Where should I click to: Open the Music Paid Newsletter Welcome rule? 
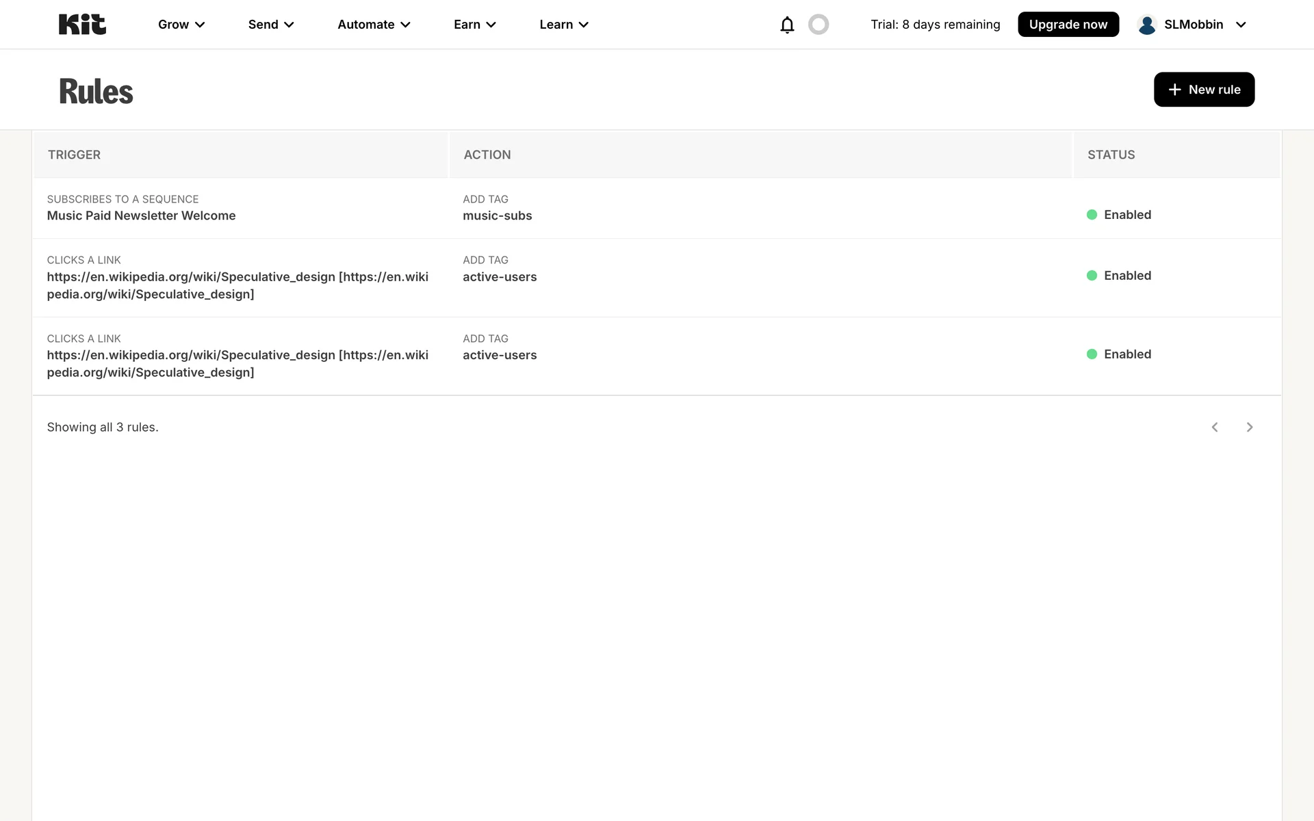(141, 216)
